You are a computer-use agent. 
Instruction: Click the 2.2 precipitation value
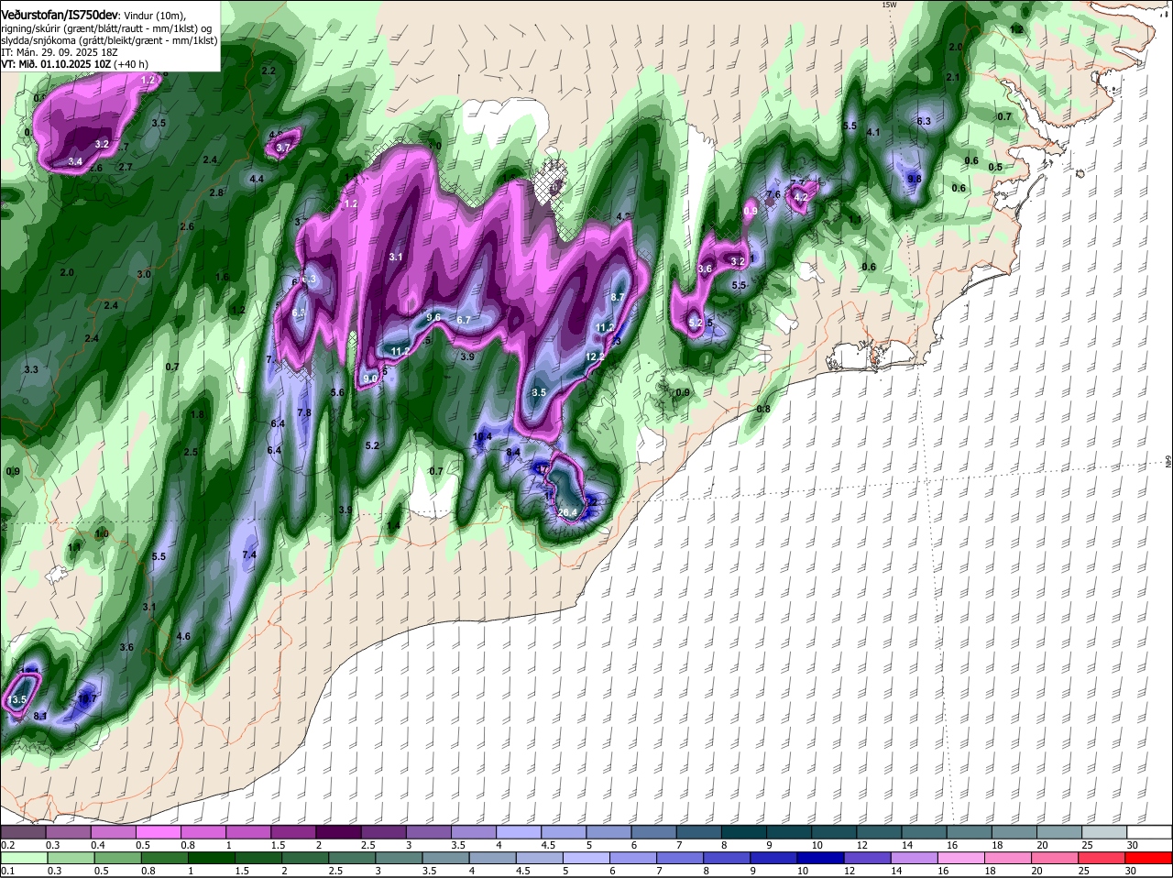coord(269,71)
